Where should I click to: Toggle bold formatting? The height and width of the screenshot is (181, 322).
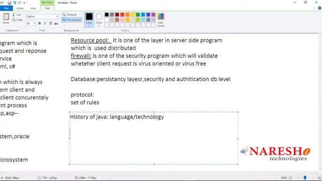(x=39, y=24)
